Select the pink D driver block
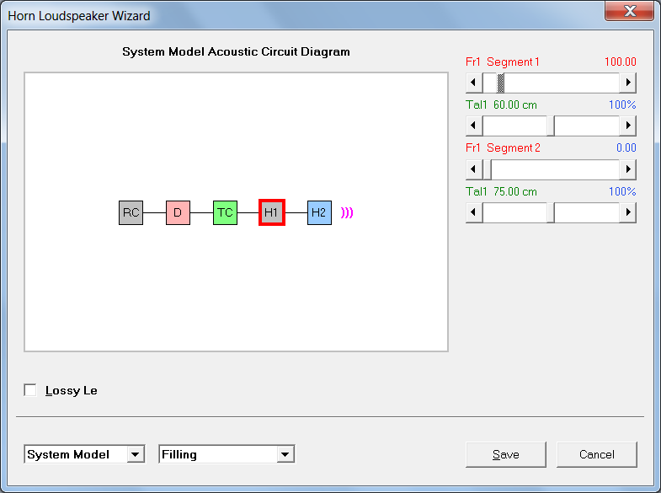 [x=178, y=212]
